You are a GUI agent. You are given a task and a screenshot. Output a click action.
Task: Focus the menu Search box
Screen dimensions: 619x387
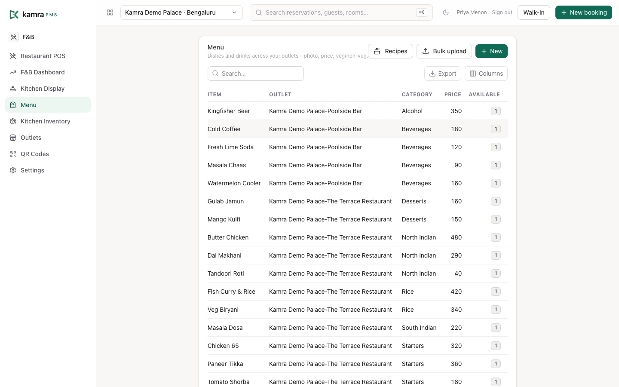[x=256, y=74]
